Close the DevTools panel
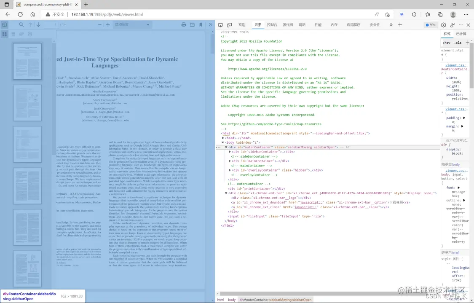474x303 pixels. point(469,25)
